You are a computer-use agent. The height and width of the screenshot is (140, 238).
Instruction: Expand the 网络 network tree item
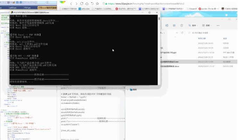(128, 90)
